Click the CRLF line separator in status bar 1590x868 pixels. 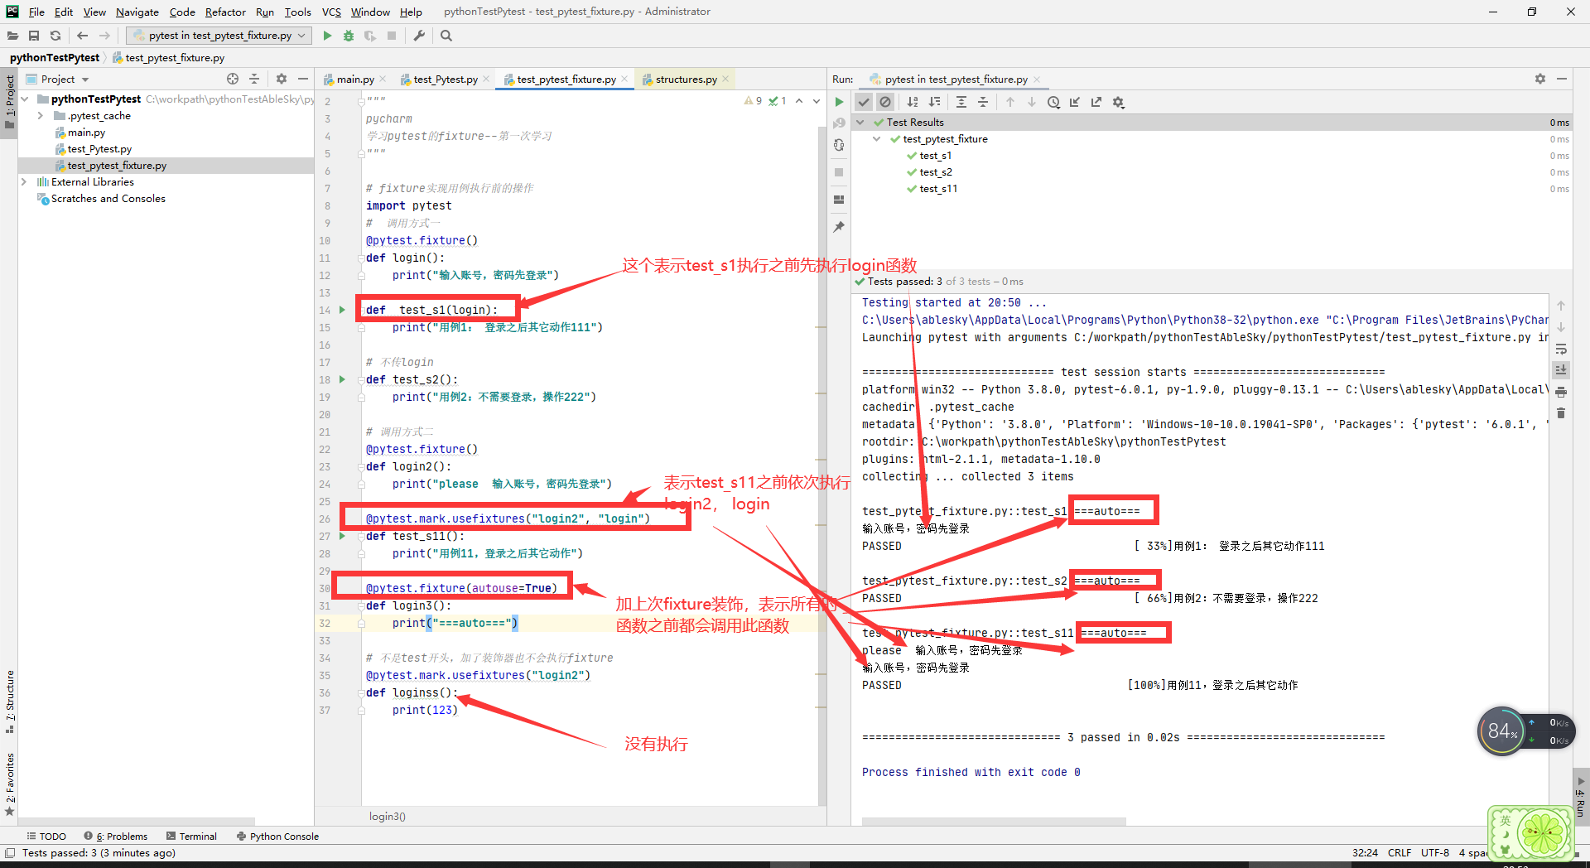tap(1400, 852)
